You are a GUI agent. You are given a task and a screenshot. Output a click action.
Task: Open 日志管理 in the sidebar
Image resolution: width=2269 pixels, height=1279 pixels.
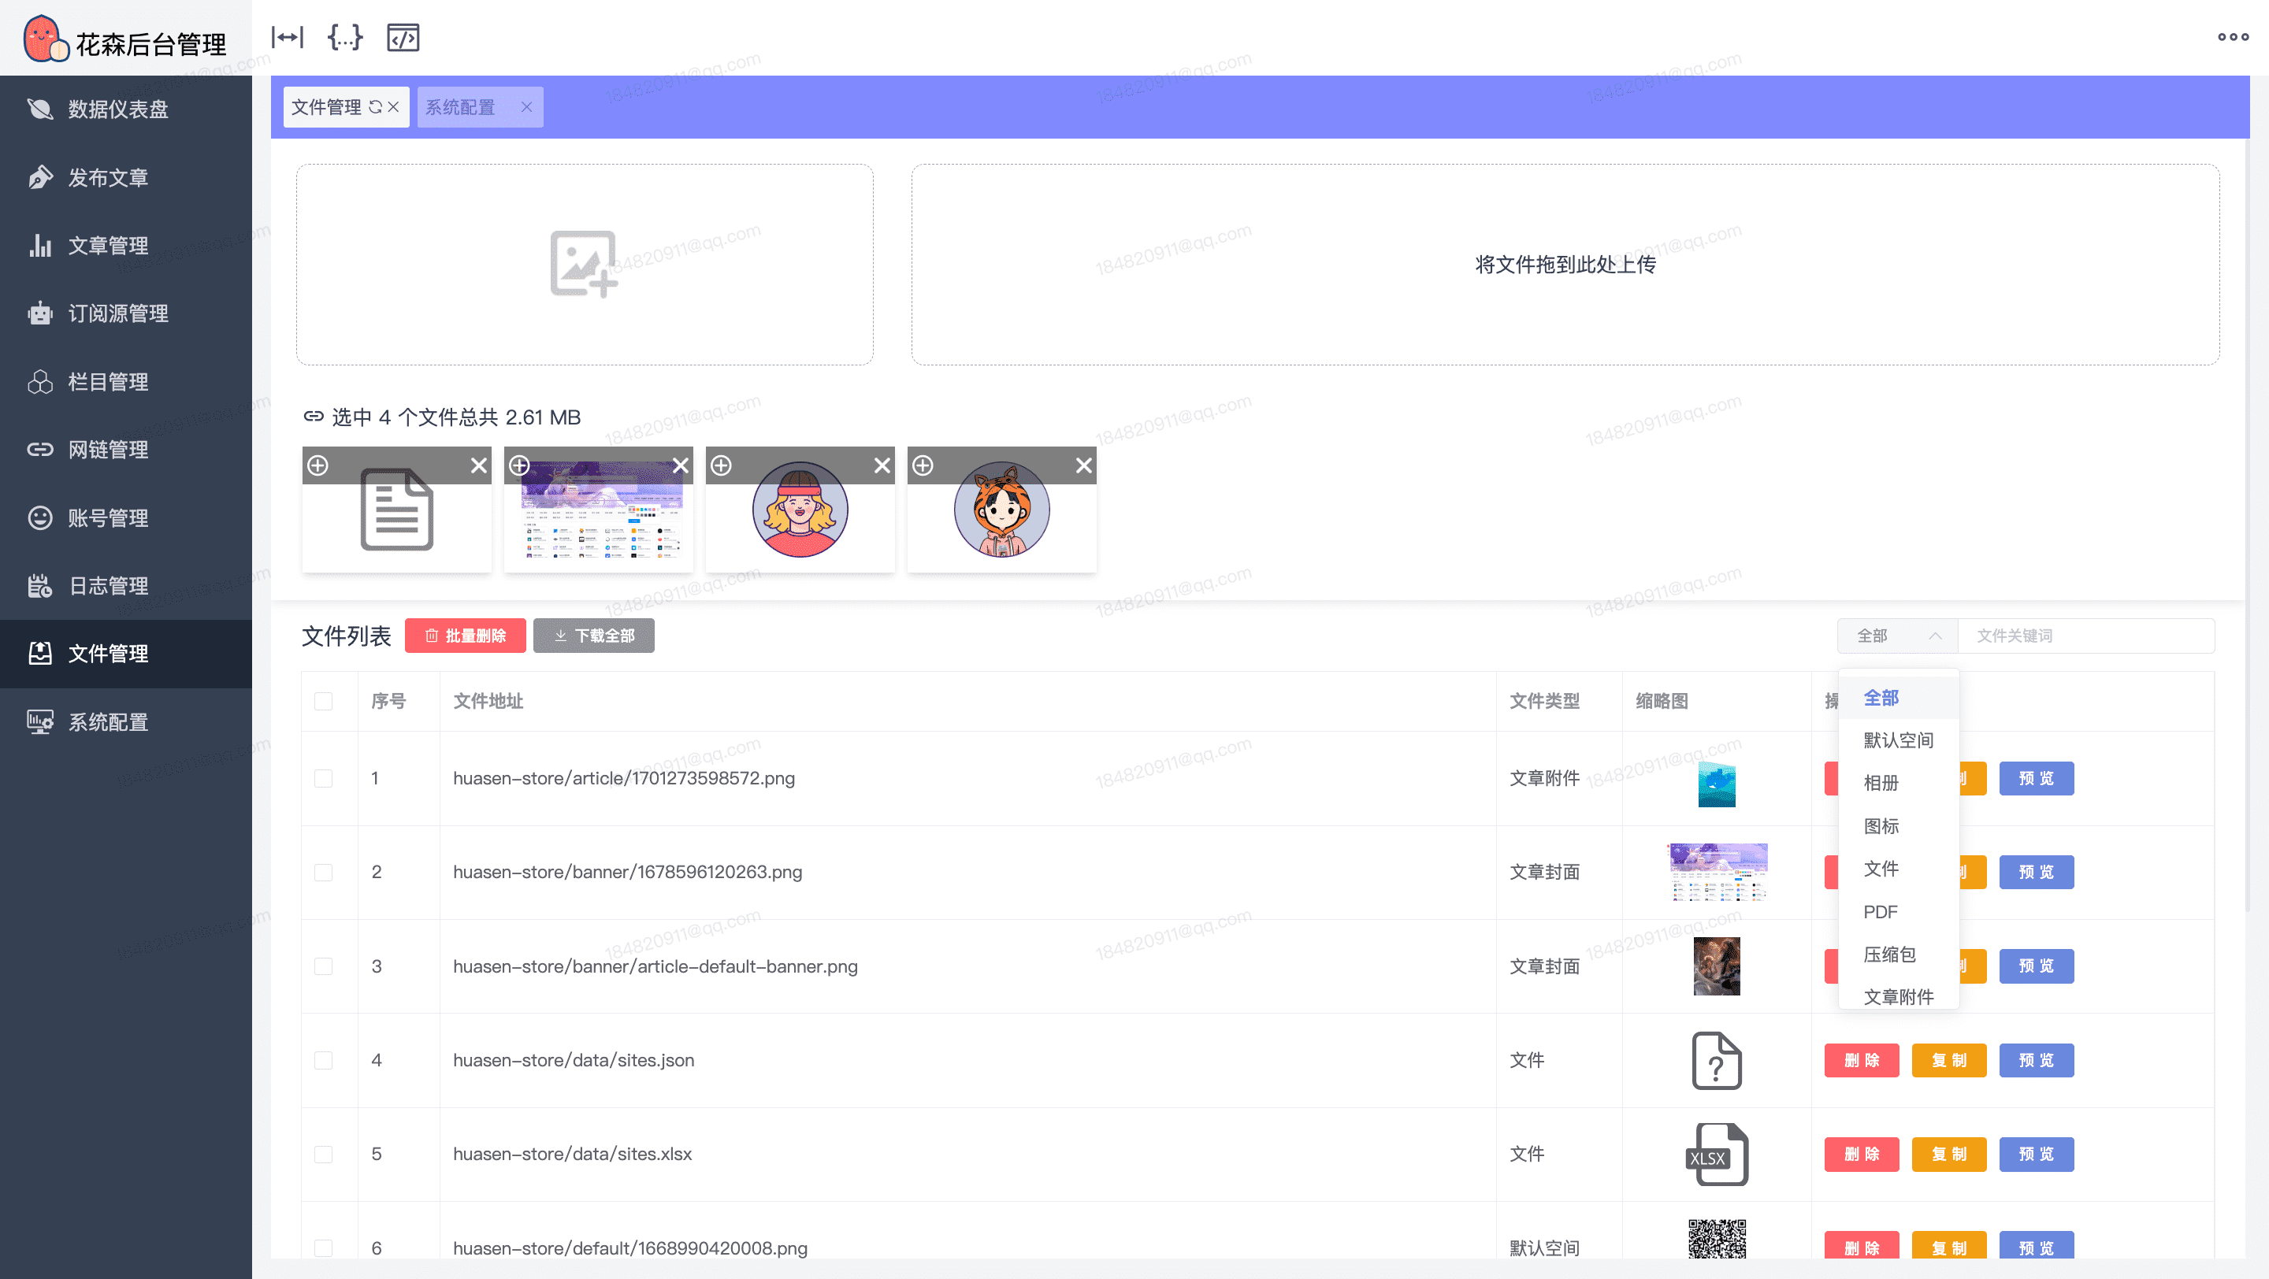(107, 585)
